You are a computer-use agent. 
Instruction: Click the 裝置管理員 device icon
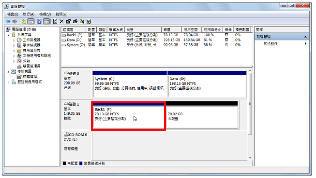click(19, 66)
